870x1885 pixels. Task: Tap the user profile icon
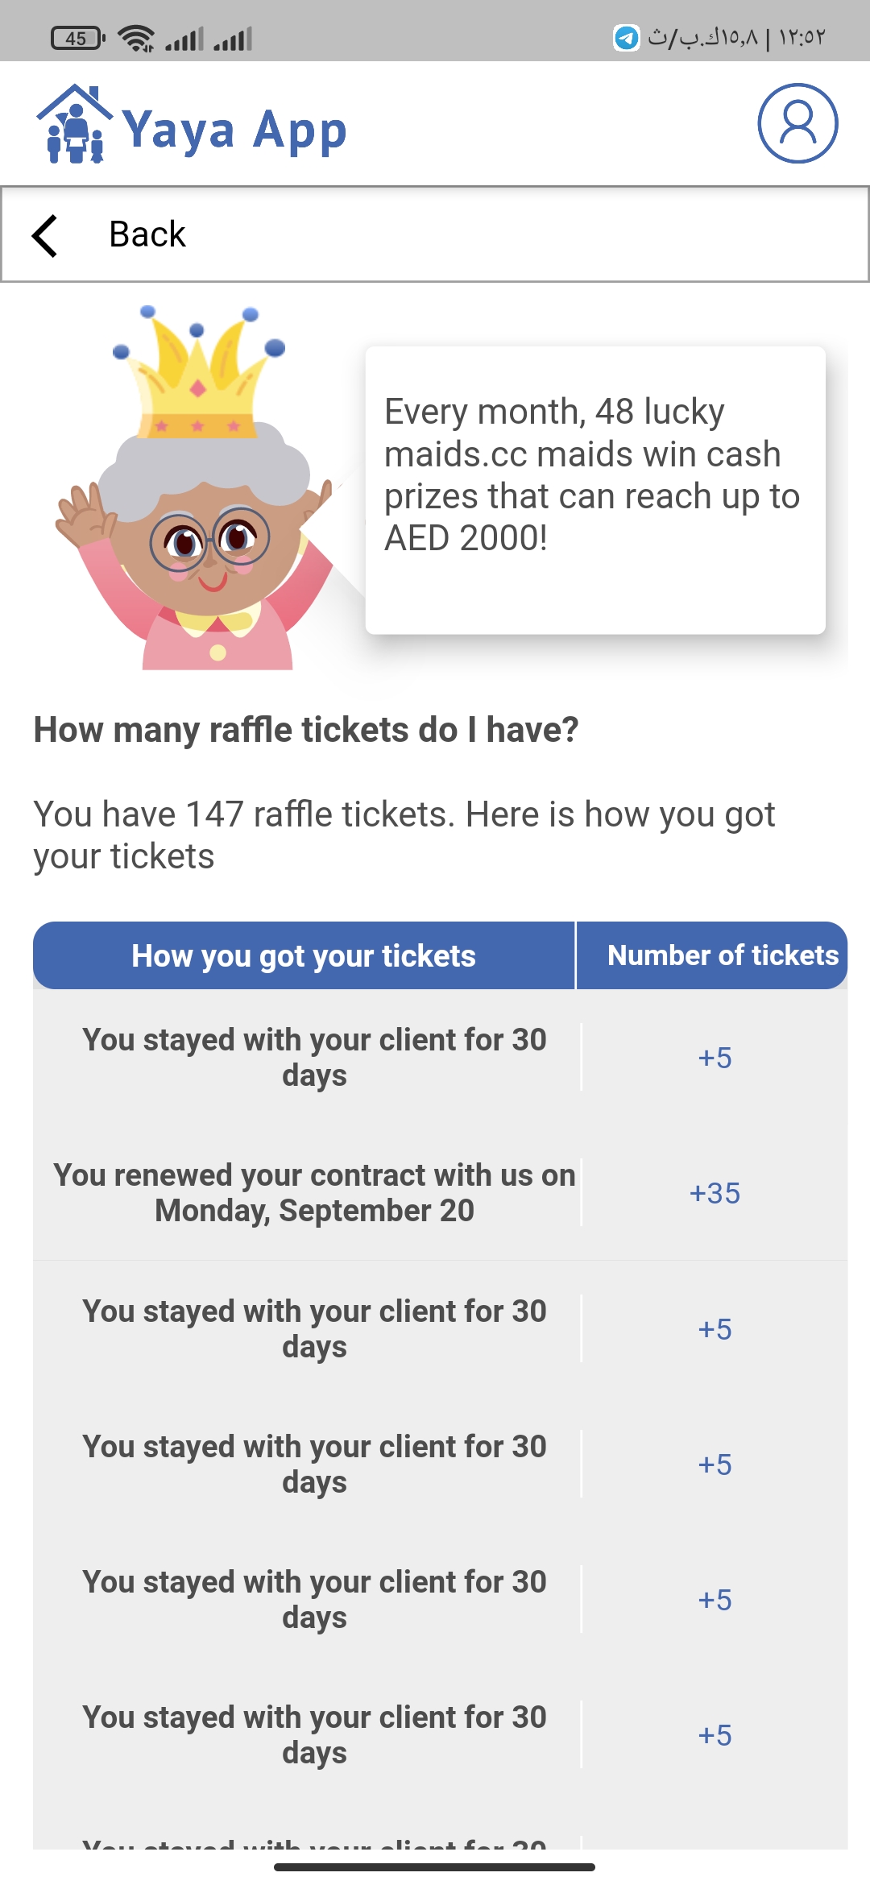(797, 123)
